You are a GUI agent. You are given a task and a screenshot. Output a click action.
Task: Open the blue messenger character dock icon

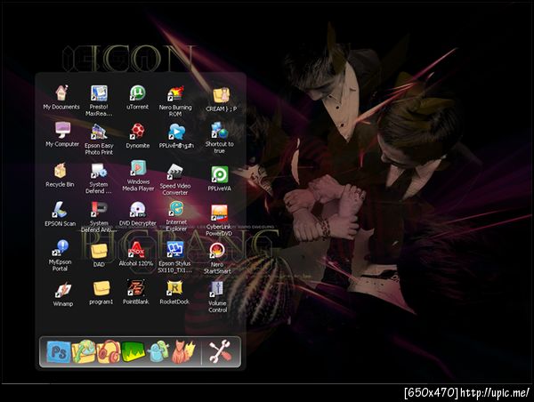point(158,351)
